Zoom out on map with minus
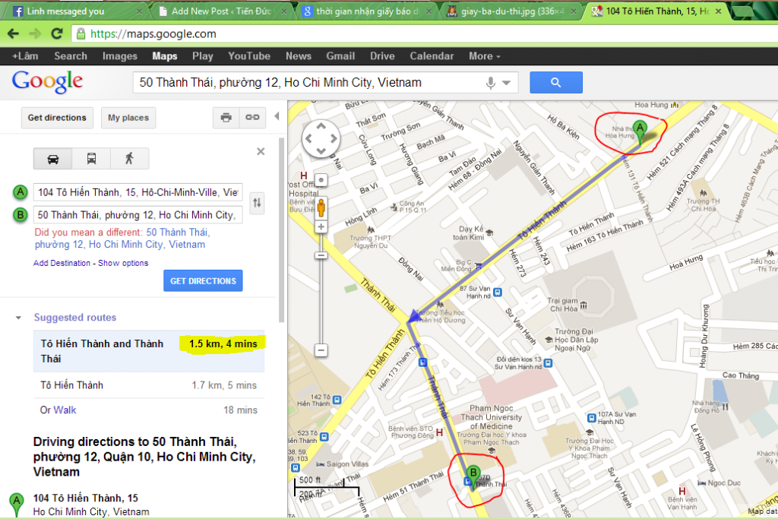Image resolution: width=778 pixels, height=519 pixels. (321, 350)
